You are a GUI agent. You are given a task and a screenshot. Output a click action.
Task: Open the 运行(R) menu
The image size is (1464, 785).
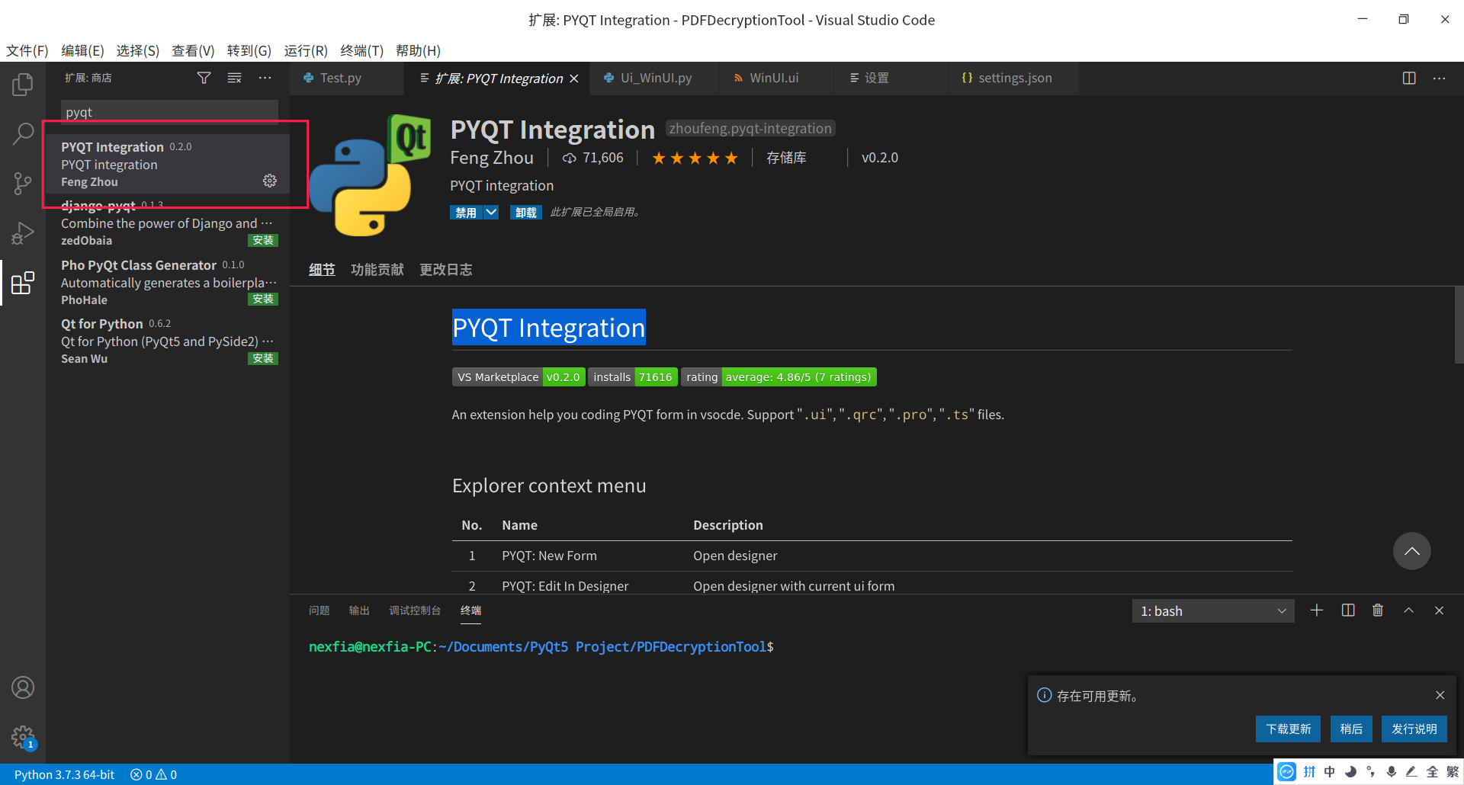coord(305,50)
